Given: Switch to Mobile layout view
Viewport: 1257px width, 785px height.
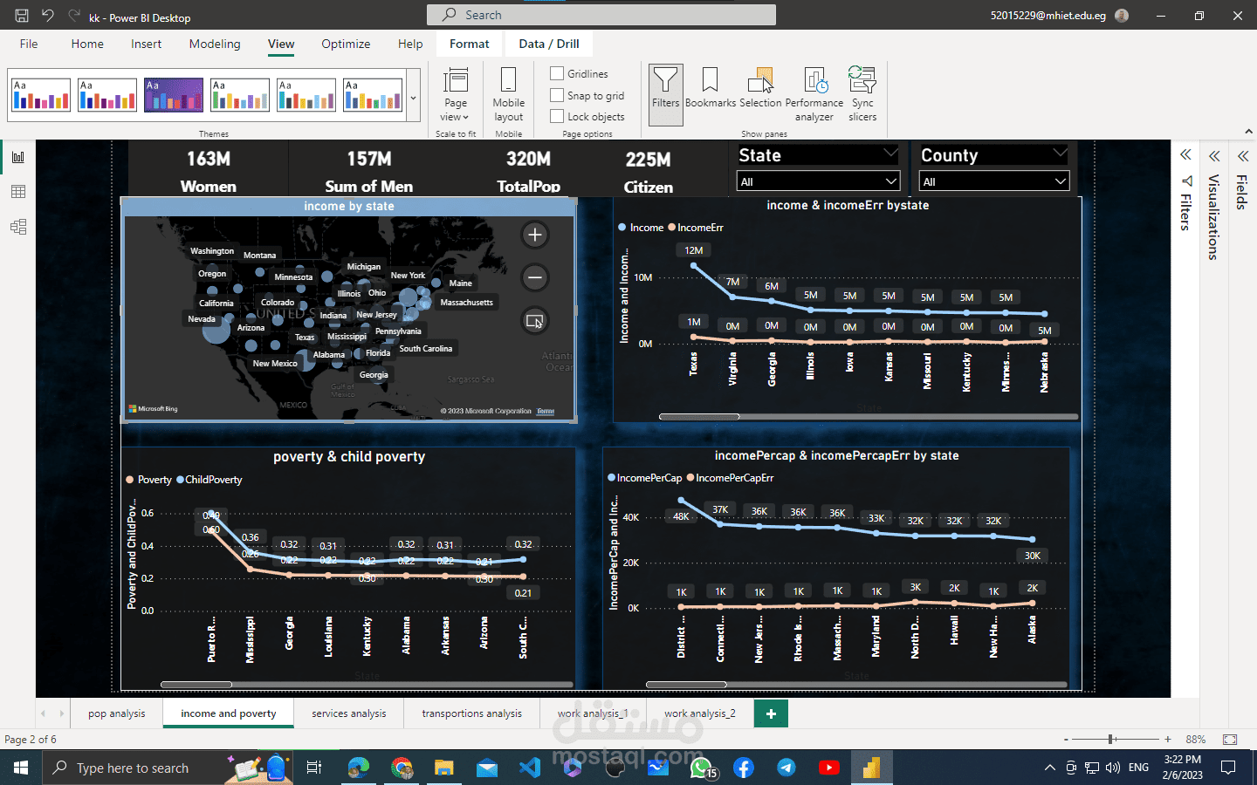Looking at the screenshot, I should [508, 94].
